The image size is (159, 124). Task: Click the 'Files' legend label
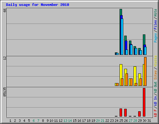click(x=155, y=25)
